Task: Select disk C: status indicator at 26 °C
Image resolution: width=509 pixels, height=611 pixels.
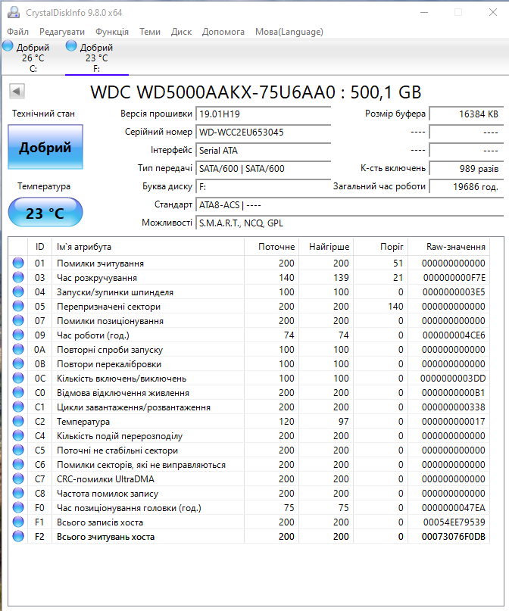Action: [8, 46]
